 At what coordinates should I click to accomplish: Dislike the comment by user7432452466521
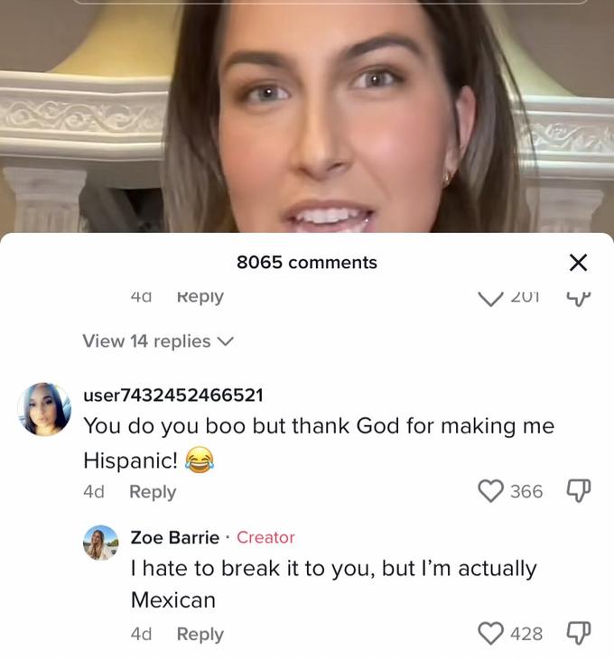[577, 491]
